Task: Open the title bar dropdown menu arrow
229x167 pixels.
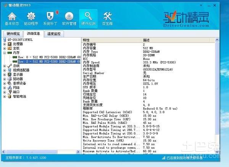Action: pos(201,5)
